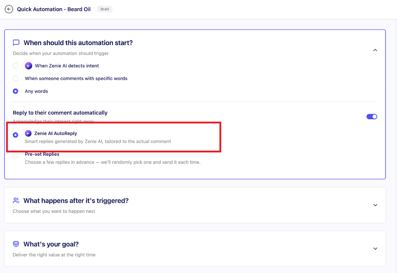Click the Zenie AI AutoReply sparkle icon
Viewport: 397px width, 273px height.
(x=28, y=133)
